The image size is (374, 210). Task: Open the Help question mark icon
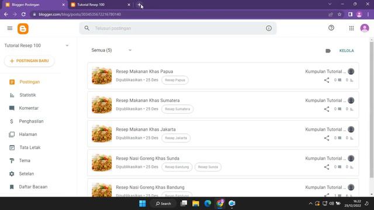coord(331,28)
